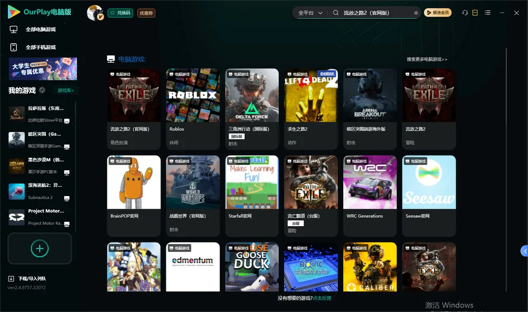Open 三角洲行动 (国际服) Delta Force card

[x=252, y=109]
